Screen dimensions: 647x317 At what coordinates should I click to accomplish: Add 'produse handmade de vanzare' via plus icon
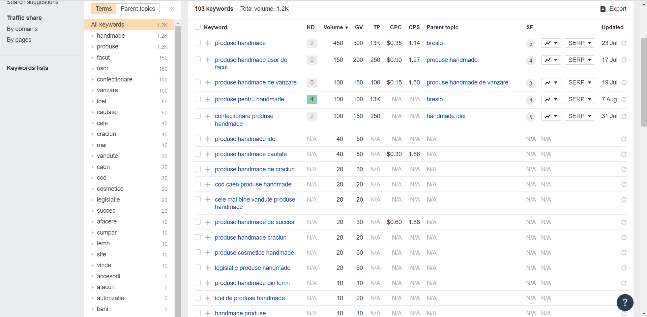208,82
